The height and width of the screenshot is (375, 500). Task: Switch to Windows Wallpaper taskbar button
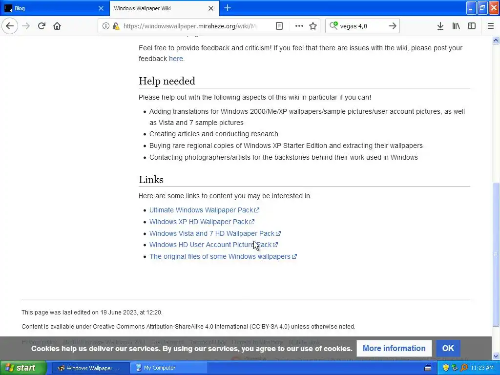pos(90,368)
